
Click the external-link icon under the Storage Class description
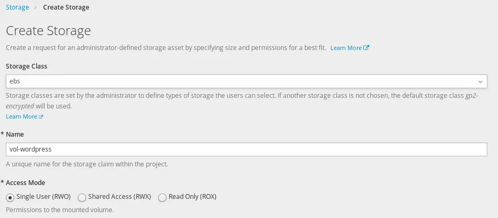coord(41,116)
